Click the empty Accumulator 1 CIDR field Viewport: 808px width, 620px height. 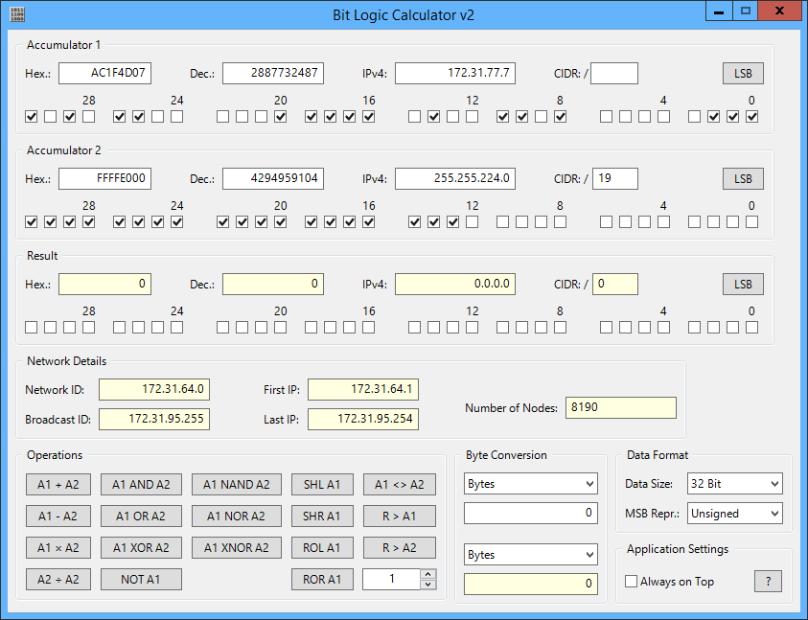click(614, 73)
